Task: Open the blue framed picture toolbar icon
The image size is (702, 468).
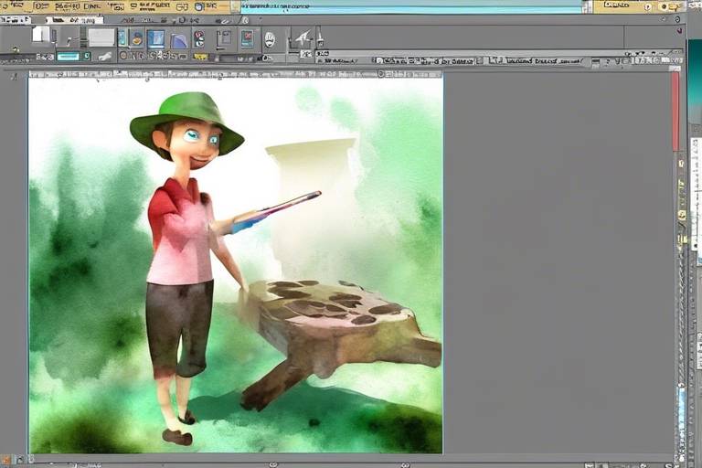Action: click(155, 39)
